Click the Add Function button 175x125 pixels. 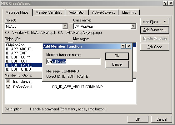point(155,30)
